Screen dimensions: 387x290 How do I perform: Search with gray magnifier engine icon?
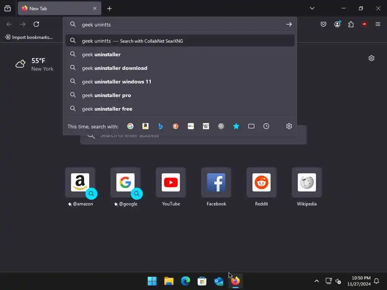(221, 126)
